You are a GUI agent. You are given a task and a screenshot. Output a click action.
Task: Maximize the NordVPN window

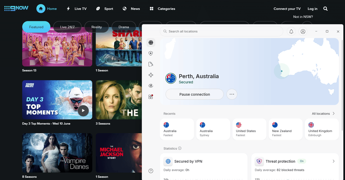pos(327,31)
